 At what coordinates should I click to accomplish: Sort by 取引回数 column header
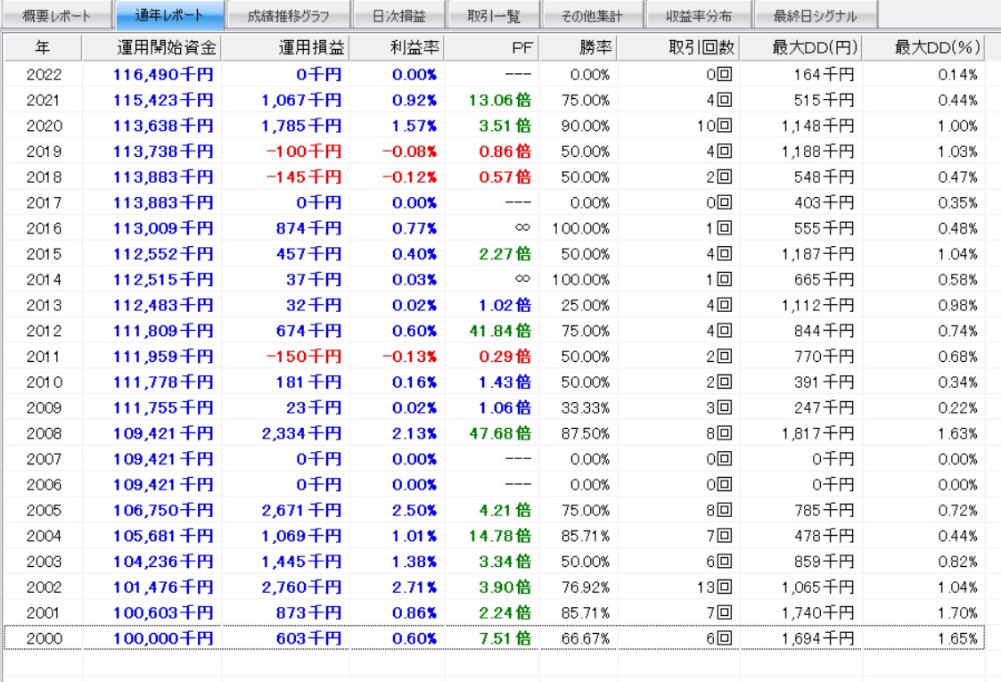[679, 46]
